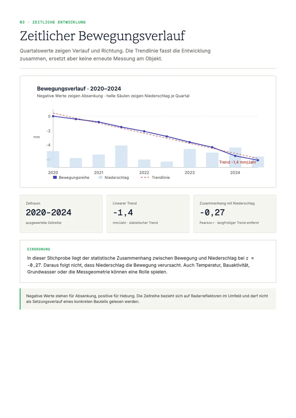
Task: Click the 2022 x-axis label
Action: (x=144, y=172)
